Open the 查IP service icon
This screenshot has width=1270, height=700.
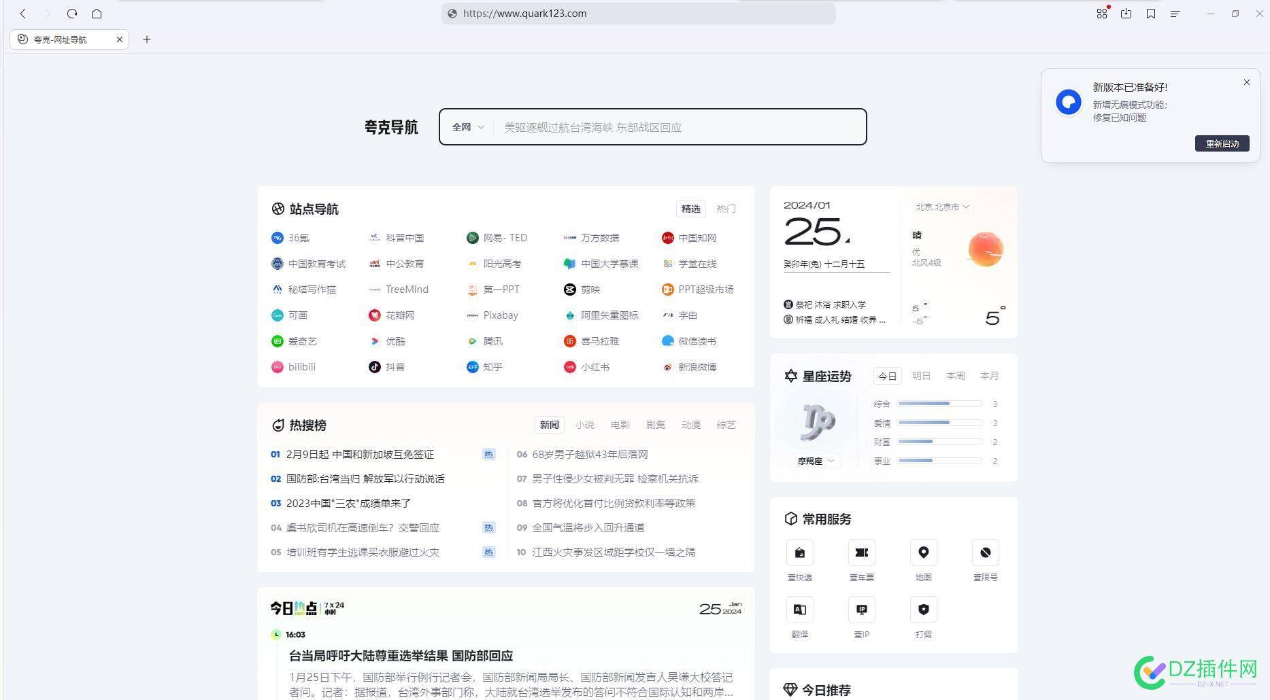(x=862, y=610)
